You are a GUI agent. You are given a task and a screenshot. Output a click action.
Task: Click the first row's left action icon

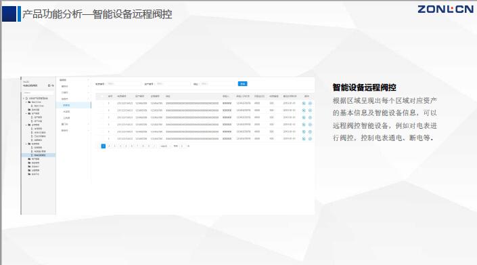[x=304, y=103]
